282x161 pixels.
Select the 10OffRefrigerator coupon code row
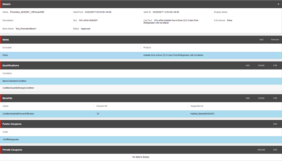tap(11, 140)
